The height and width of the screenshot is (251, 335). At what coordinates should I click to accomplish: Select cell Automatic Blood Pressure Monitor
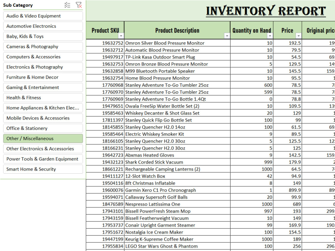(x=177, y=50)
